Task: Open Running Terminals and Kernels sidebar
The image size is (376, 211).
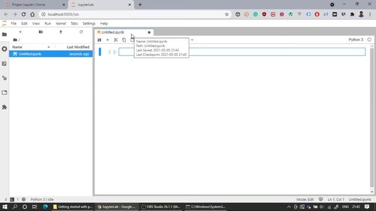Action: coord(4,49)
